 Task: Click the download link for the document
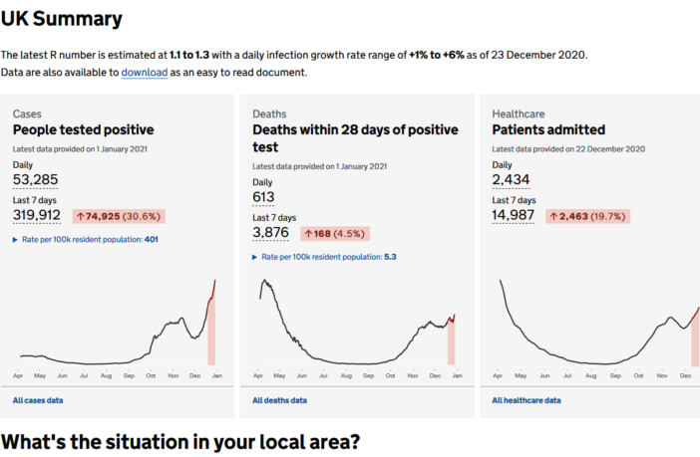click(143, 73)
